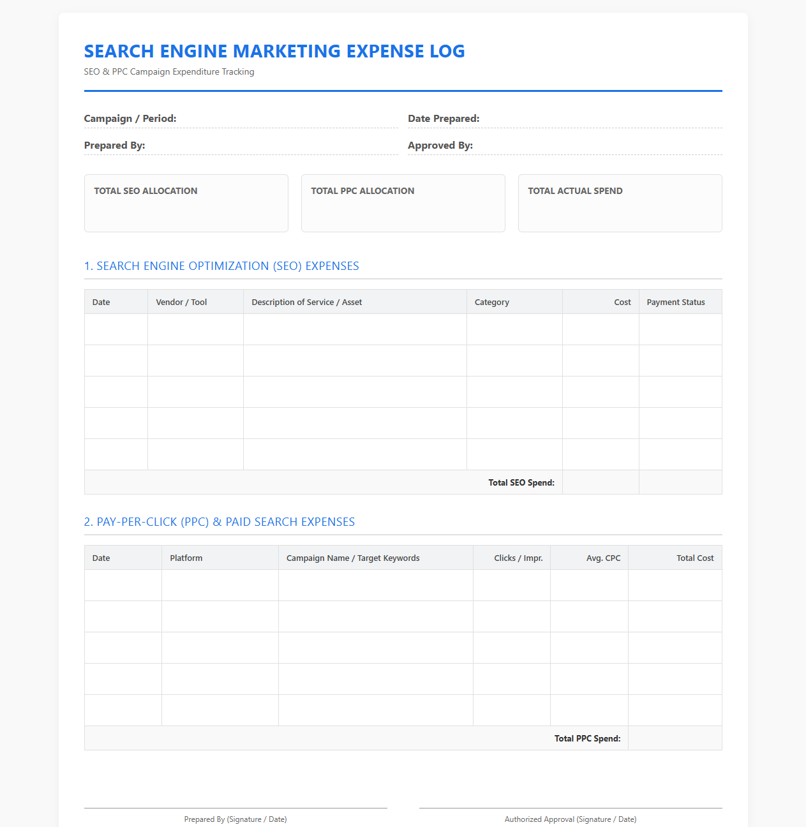The width and height of the screenshot is (806, 827).
Task: Click the Prepared By field label
Action: [x=115, y=145]
